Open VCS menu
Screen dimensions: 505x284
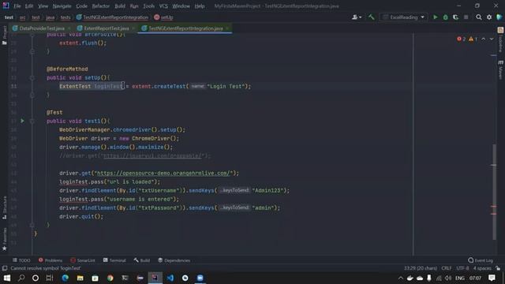pos(163,6)
